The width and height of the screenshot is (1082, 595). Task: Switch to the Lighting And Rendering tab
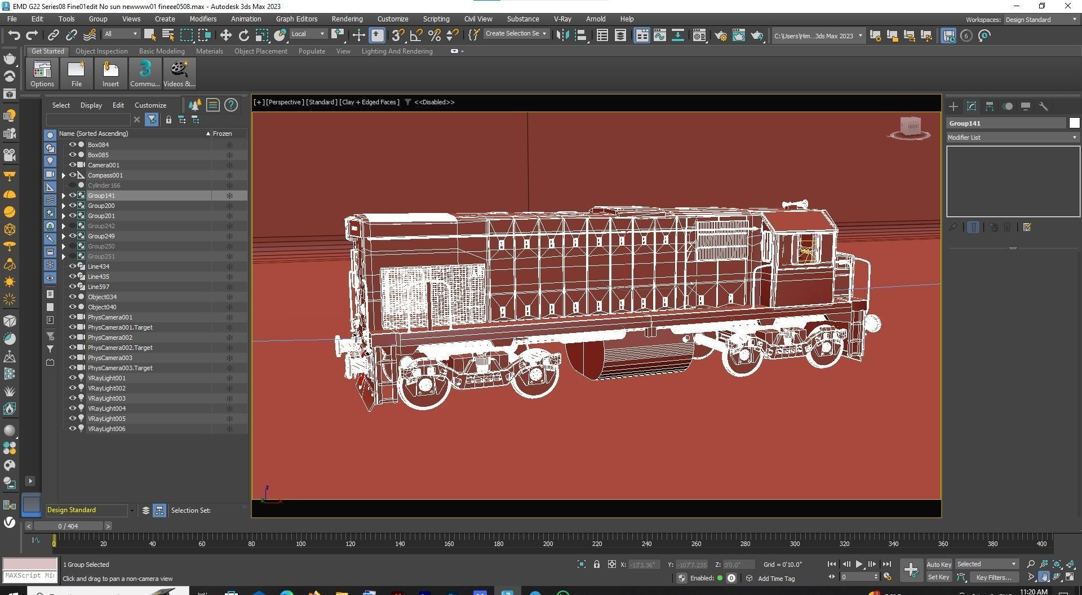click(x=397, y=51)
